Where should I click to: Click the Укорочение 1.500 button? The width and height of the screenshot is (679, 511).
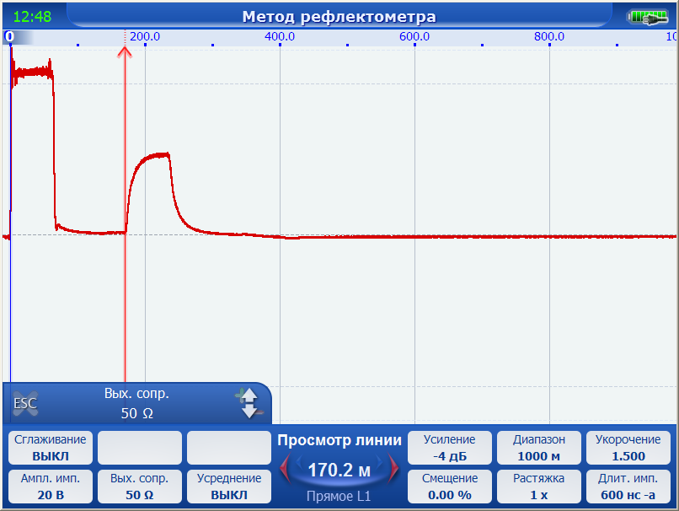coord(628,448)
